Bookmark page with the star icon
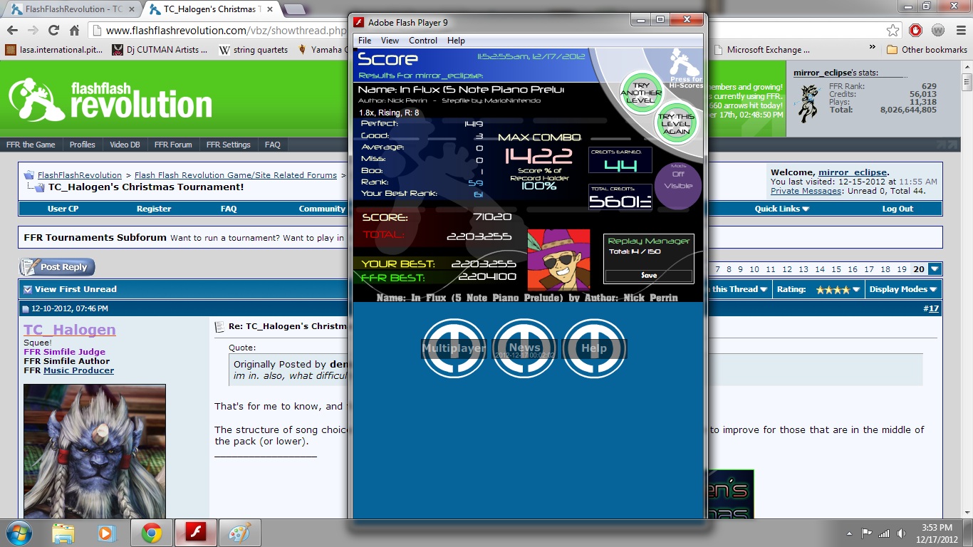 (x=893, y=31)
